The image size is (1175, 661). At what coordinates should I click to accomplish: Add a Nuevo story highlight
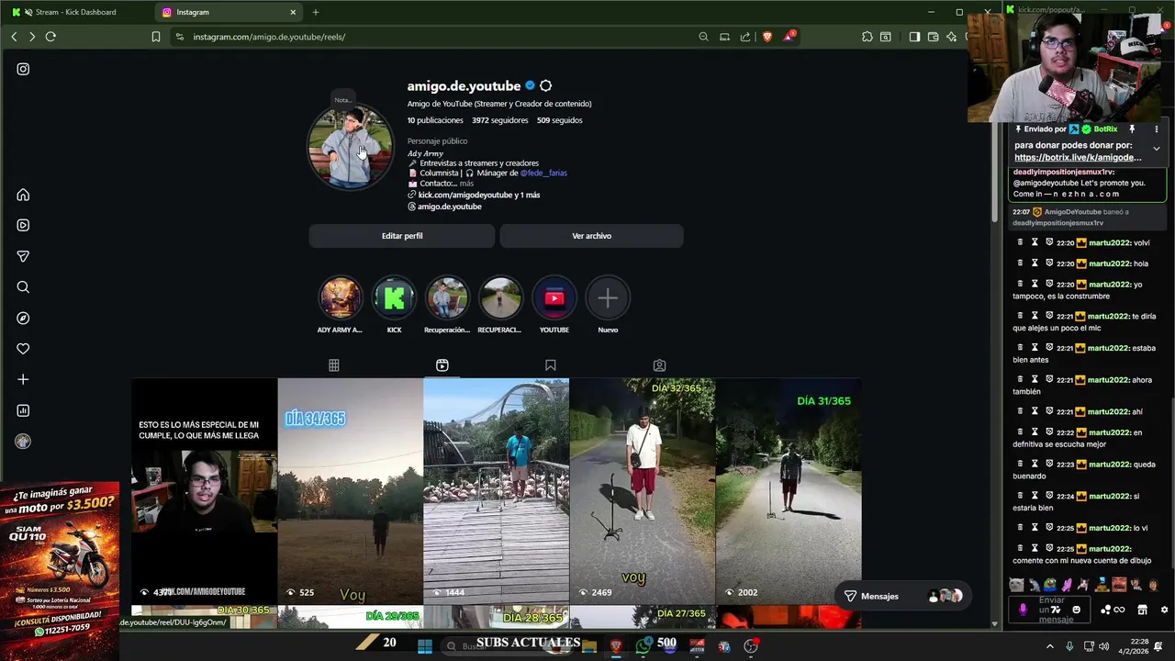(608, 298)
